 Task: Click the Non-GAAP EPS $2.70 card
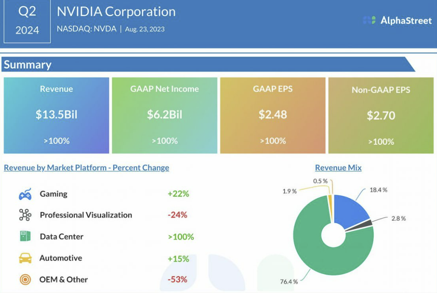pyautogui.click(x=381, y=115)
